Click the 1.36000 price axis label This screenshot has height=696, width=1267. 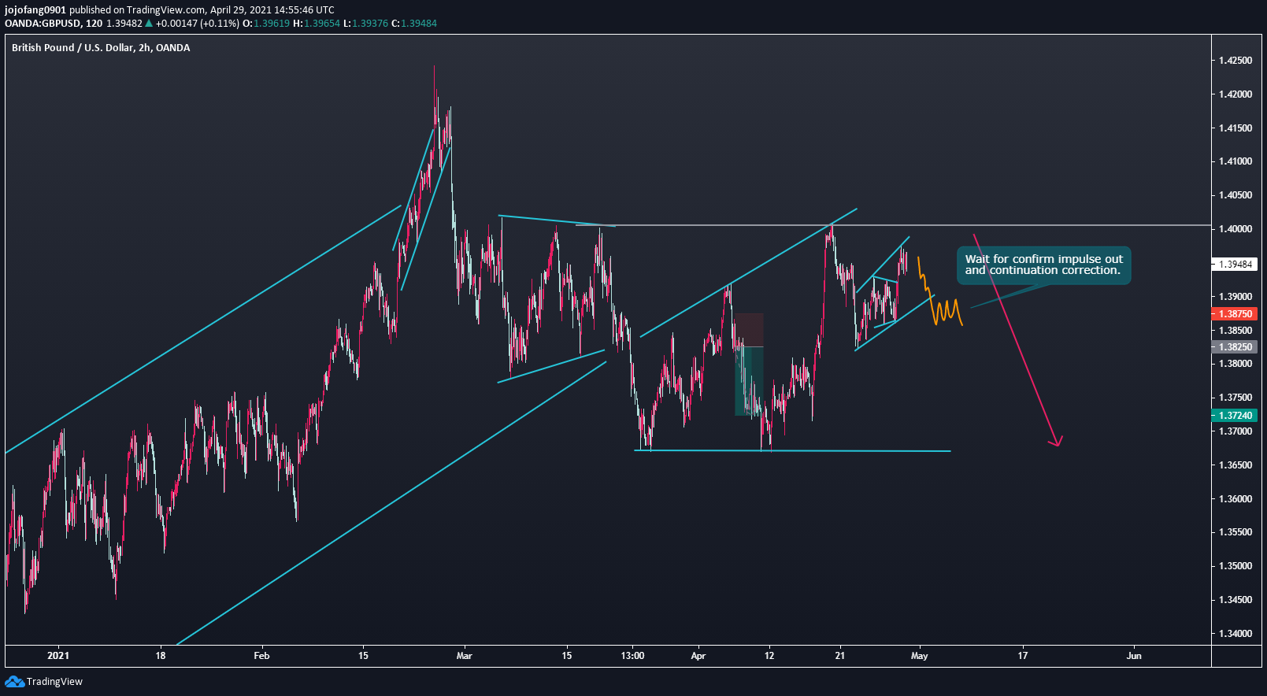[x=1235, y=499]
